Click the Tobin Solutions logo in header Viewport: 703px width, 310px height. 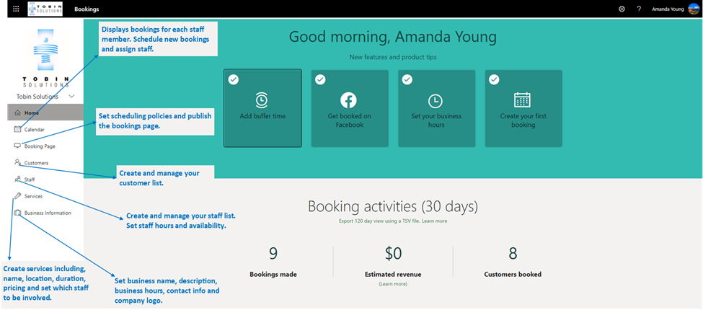tap(45, 9)
